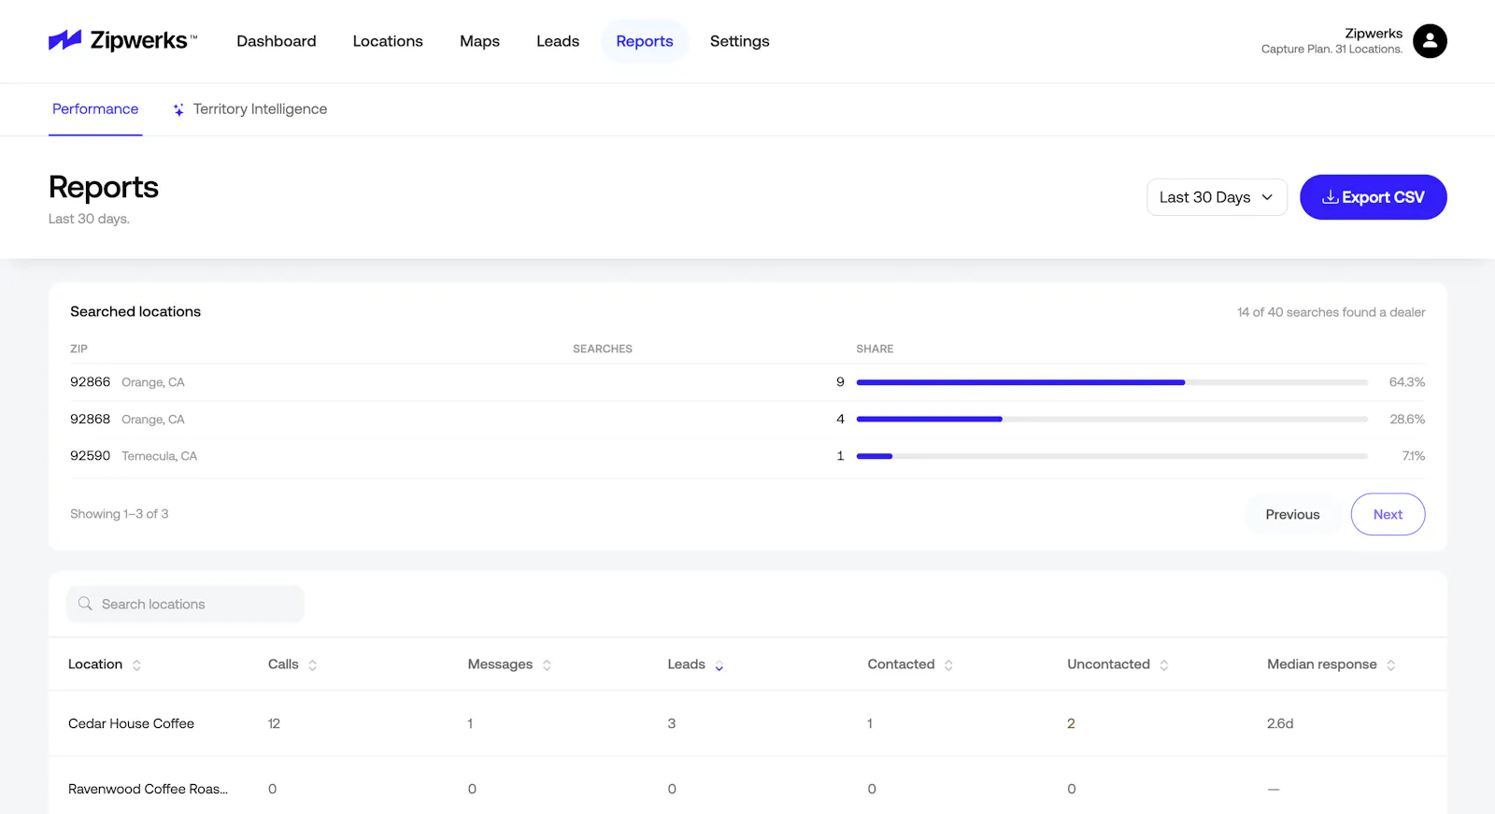
Task: Click the Zipwerks account name text
Action: pos(1374,33)
